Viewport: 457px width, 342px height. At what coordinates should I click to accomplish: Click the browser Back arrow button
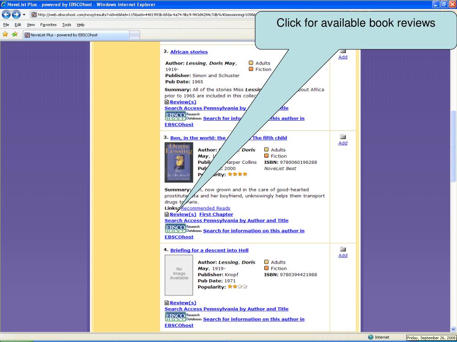tap(6, 14)
